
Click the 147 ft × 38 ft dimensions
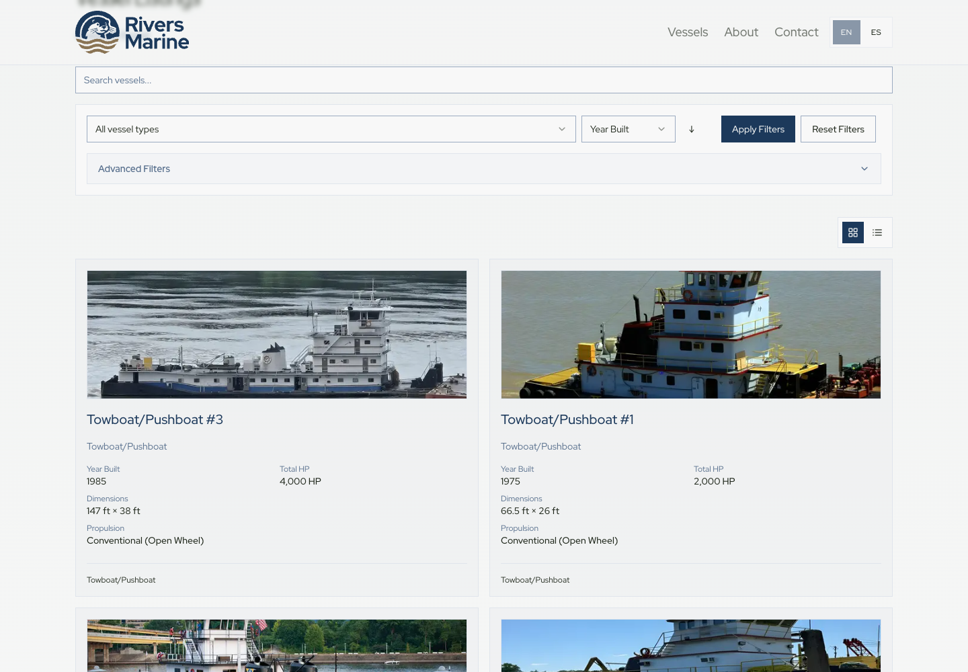click(114, 511)
